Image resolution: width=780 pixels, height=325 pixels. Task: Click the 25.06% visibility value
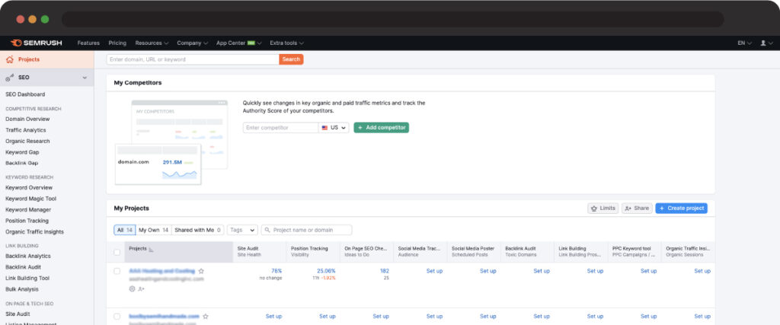point(326,271)
